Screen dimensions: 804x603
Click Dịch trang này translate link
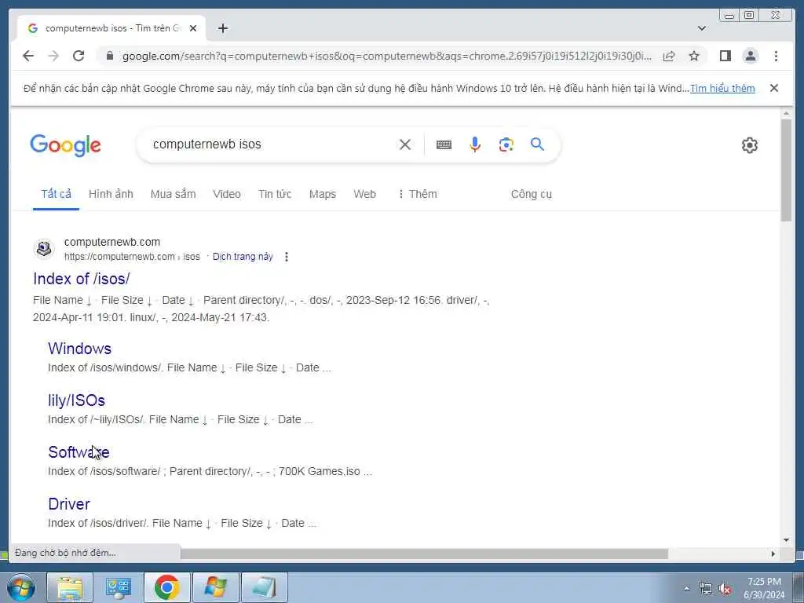243,257
